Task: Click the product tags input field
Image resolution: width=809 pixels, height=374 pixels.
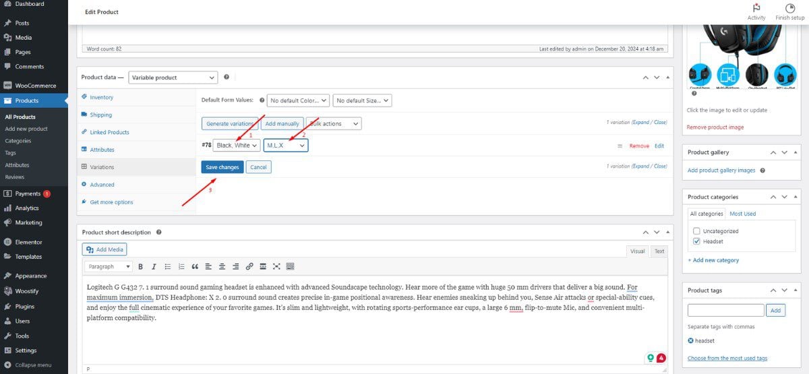Action: (725, 311)
